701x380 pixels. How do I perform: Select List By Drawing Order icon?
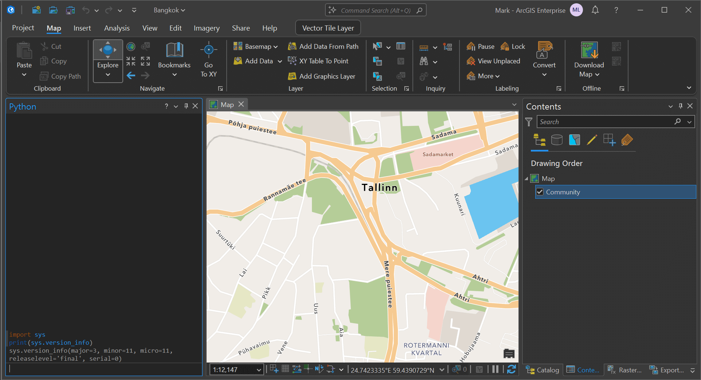(540, 140)
